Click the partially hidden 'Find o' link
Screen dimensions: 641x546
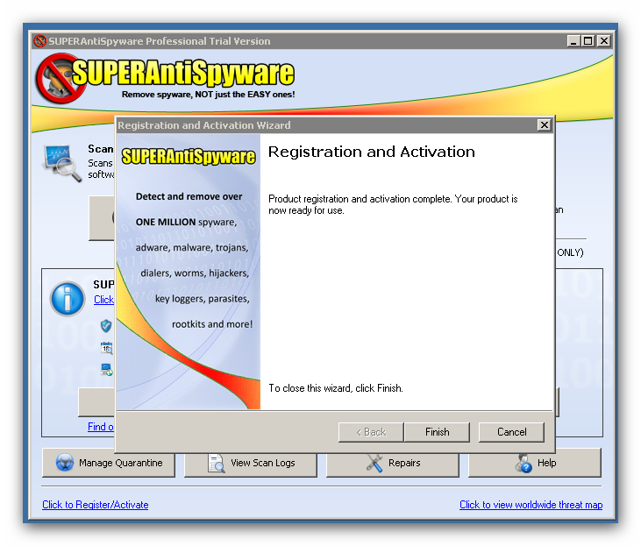[x=101, y=427]
